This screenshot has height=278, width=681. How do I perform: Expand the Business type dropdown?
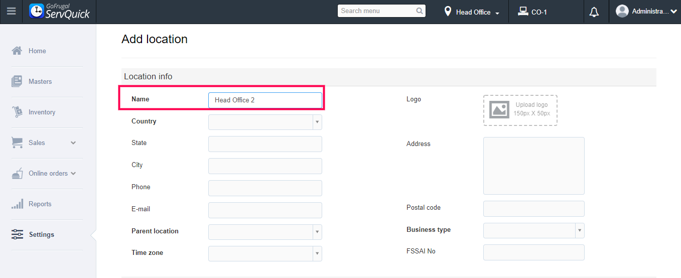pyautogui.click(x=533, y=230)
